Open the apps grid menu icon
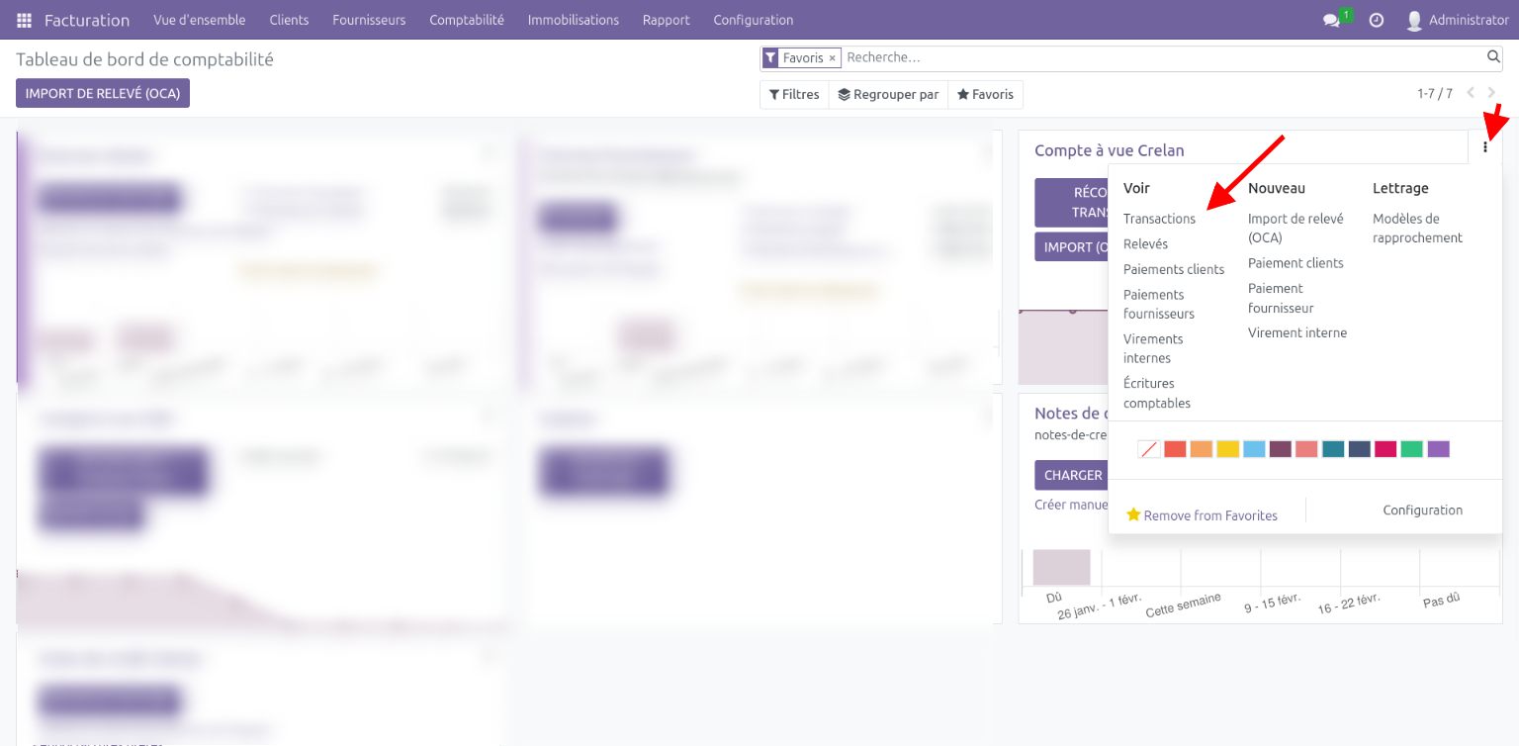This screenshot has width=1519, height=746. tap(24, 20)
